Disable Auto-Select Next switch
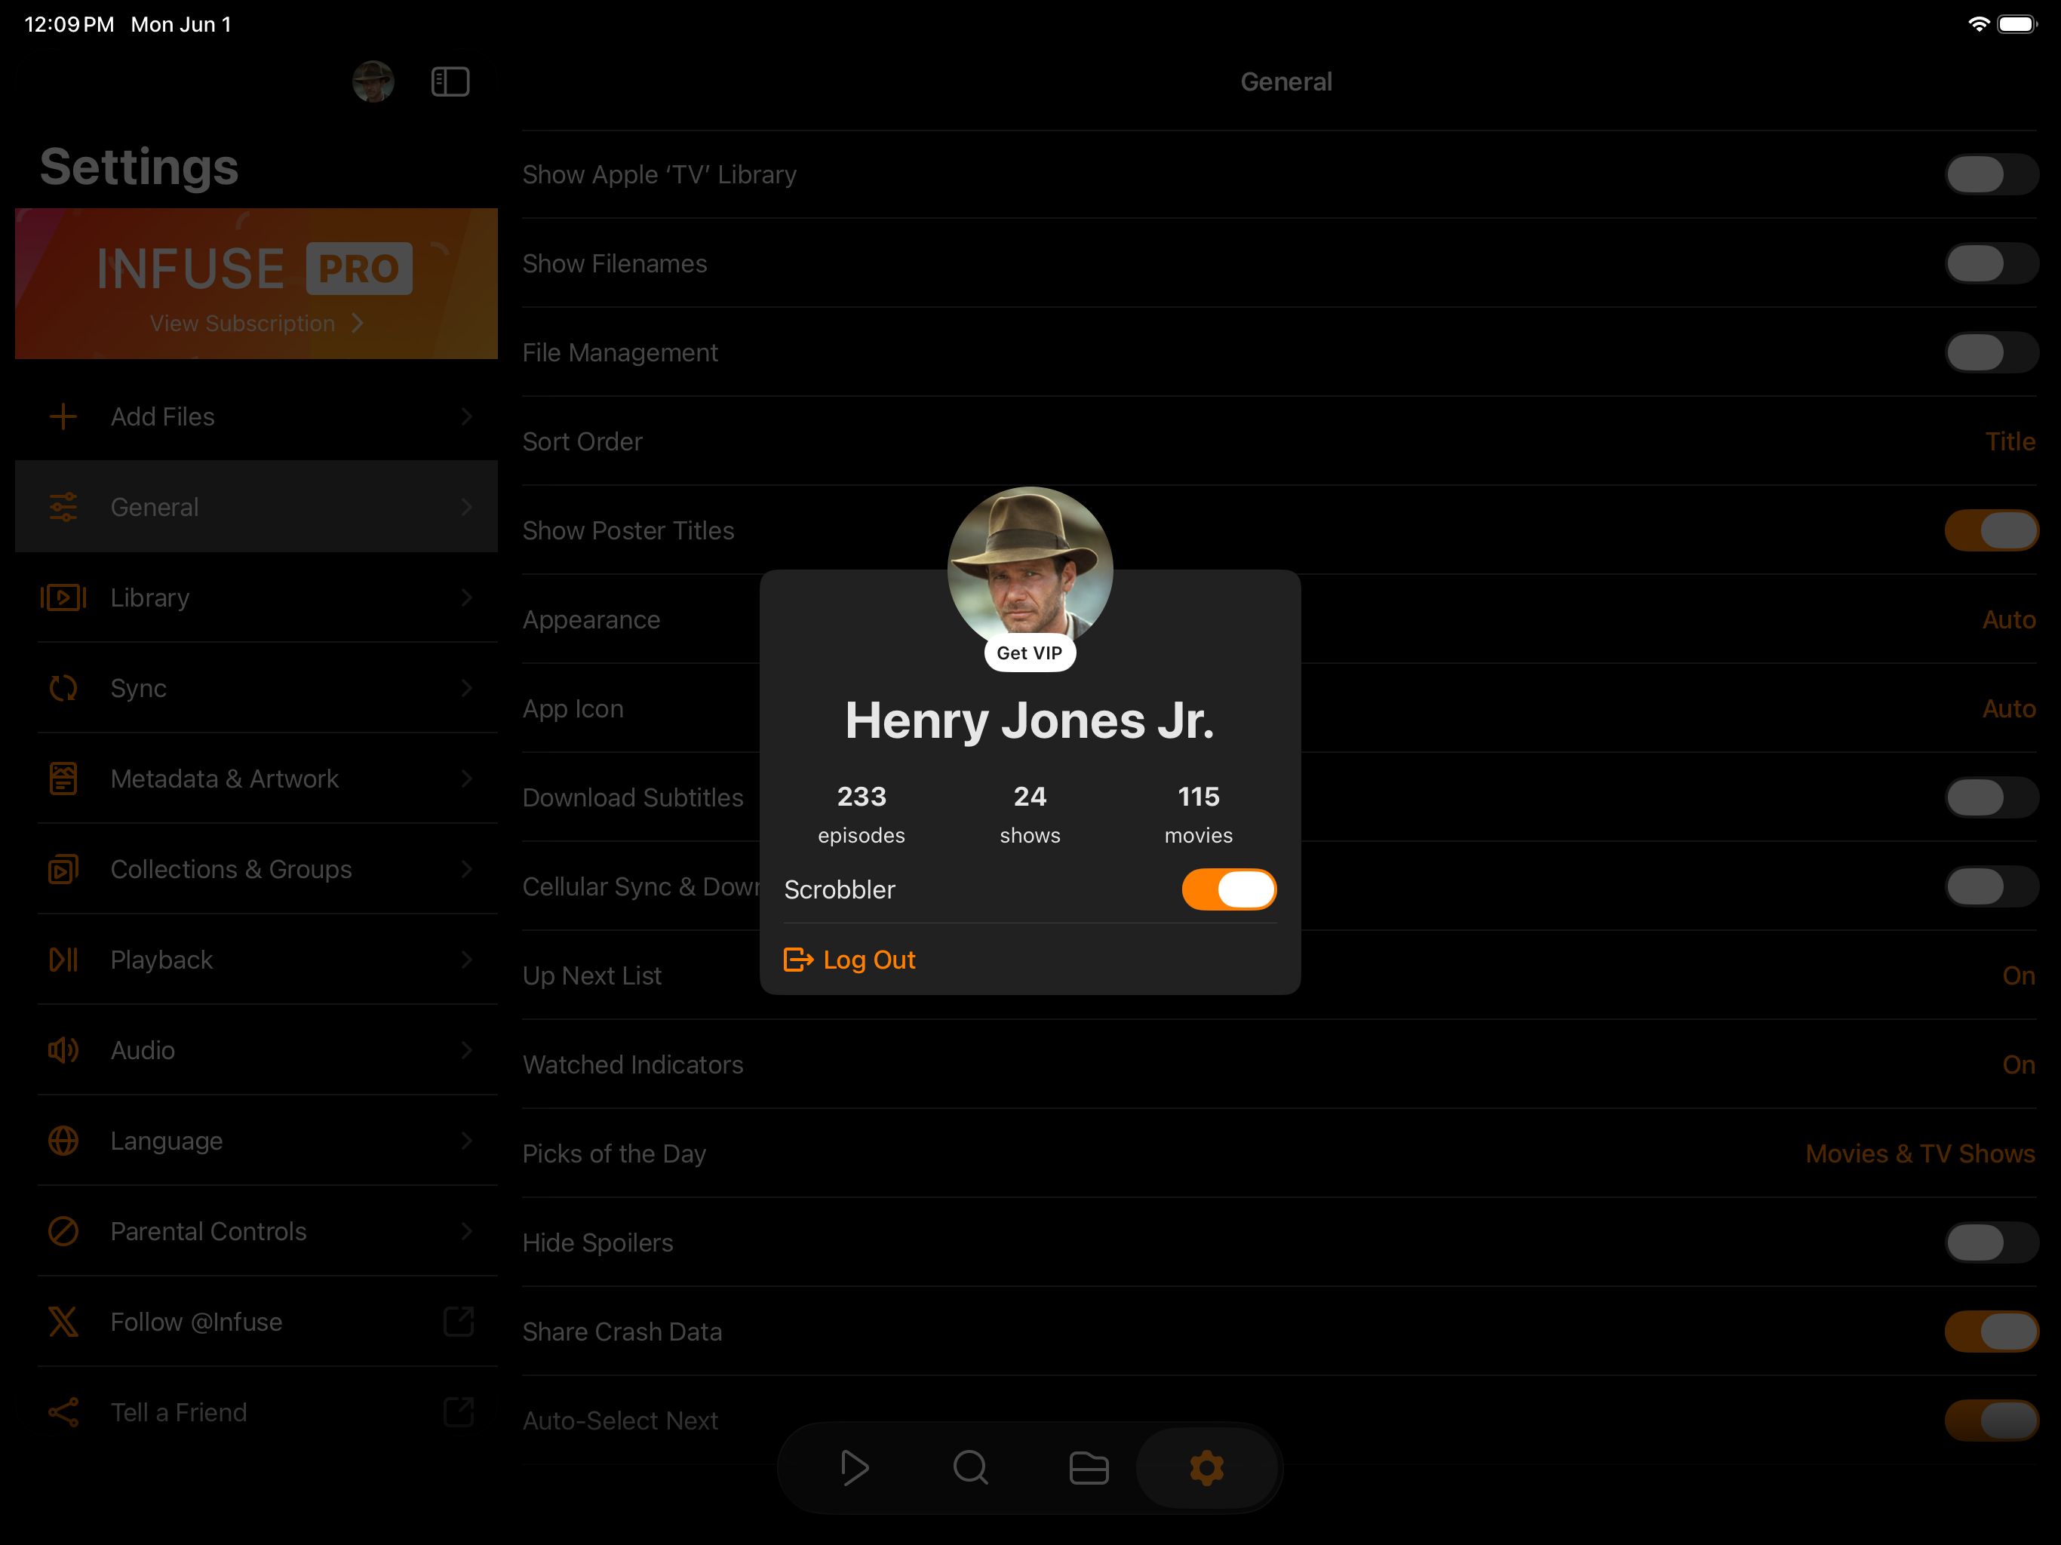Image resolution: width=2061 pixels, height=1545 pixels. 1991,1420
